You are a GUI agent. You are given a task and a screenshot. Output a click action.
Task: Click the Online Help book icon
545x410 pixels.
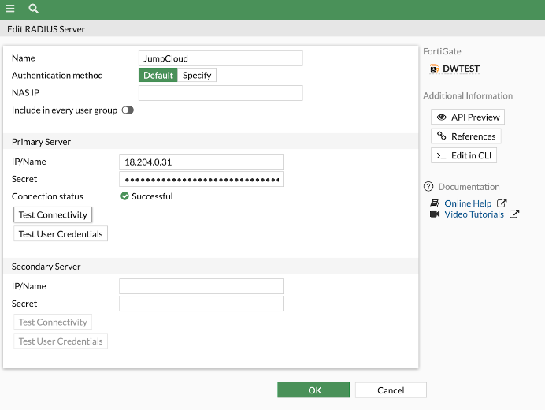coord(435,203)
